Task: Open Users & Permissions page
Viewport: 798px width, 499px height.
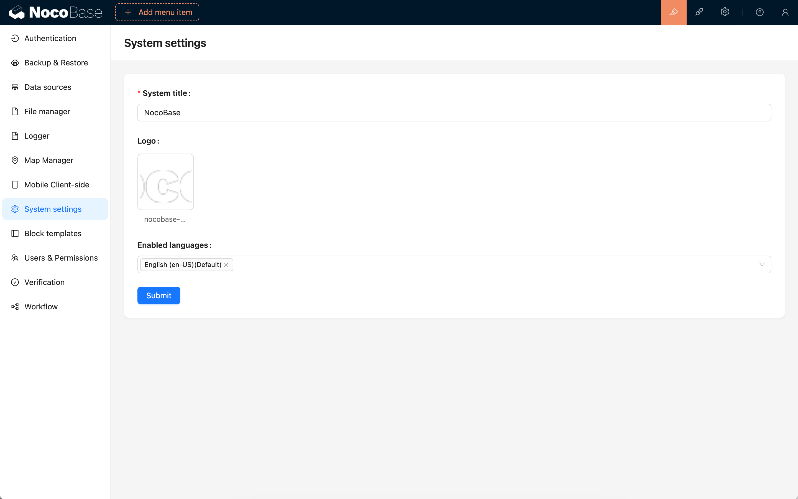Action: click(61, 258)
